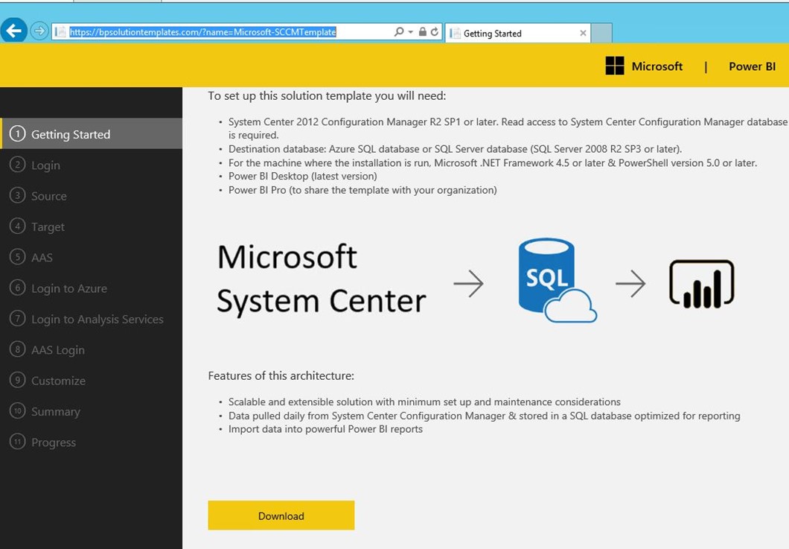
Task: Click the page favicon in the address bar
Action: 60,32
